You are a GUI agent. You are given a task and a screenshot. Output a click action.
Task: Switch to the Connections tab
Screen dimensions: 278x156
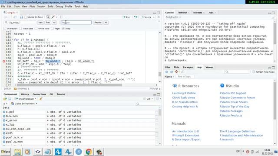[x=39, y=94]
